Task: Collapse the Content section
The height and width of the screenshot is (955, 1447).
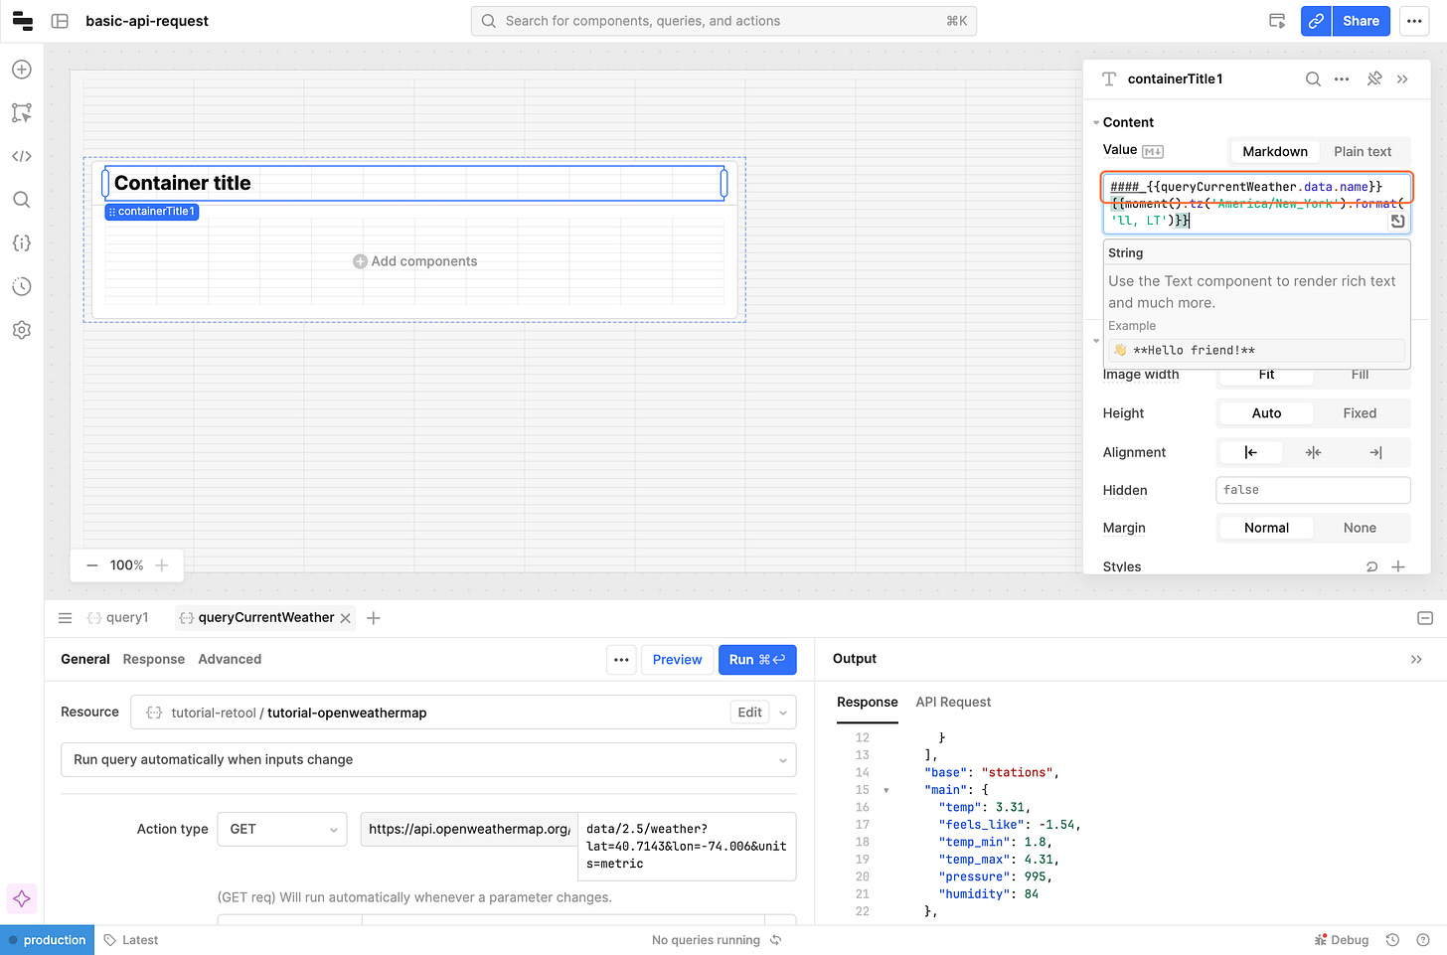Action: coord(1096,123)
